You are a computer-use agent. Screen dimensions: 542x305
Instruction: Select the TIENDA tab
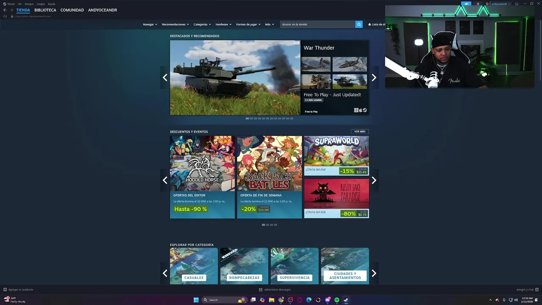pyautogui.click(x=23, y=10)
